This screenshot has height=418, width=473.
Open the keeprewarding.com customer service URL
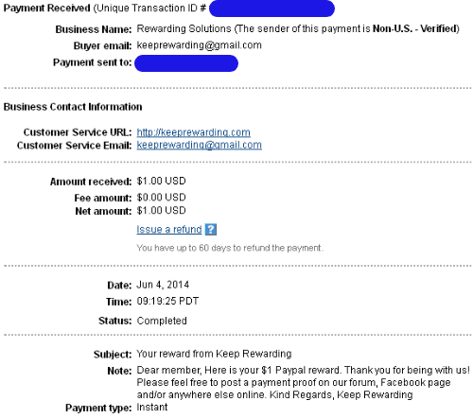click(x=193, y=132)
